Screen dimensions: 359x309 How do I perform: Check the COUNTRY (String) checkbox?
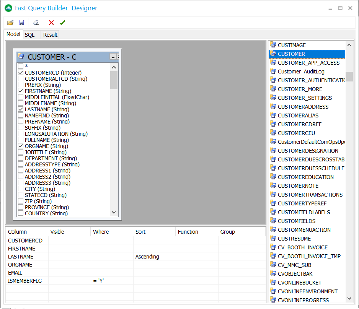click(21, 213)
